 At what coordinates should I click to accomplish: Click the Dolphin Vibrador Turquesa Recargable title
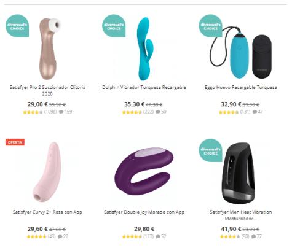click(144, 87)
